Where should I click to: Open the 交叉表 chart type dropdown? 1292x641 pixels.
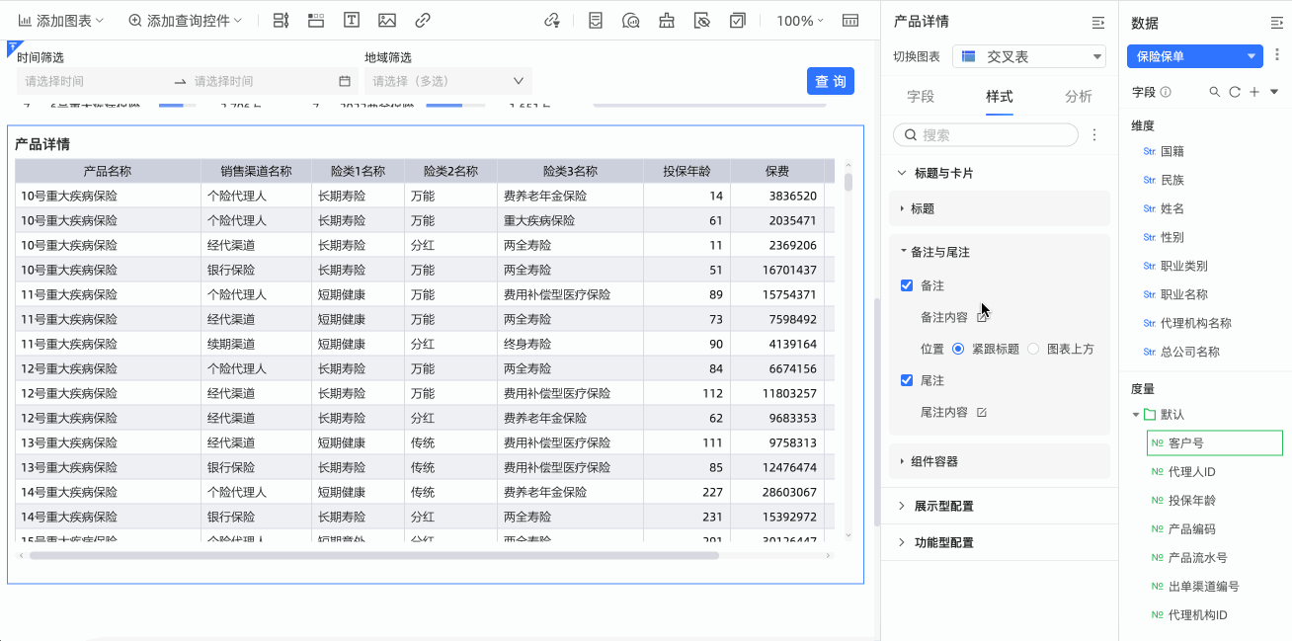(x=1029, y=57)
